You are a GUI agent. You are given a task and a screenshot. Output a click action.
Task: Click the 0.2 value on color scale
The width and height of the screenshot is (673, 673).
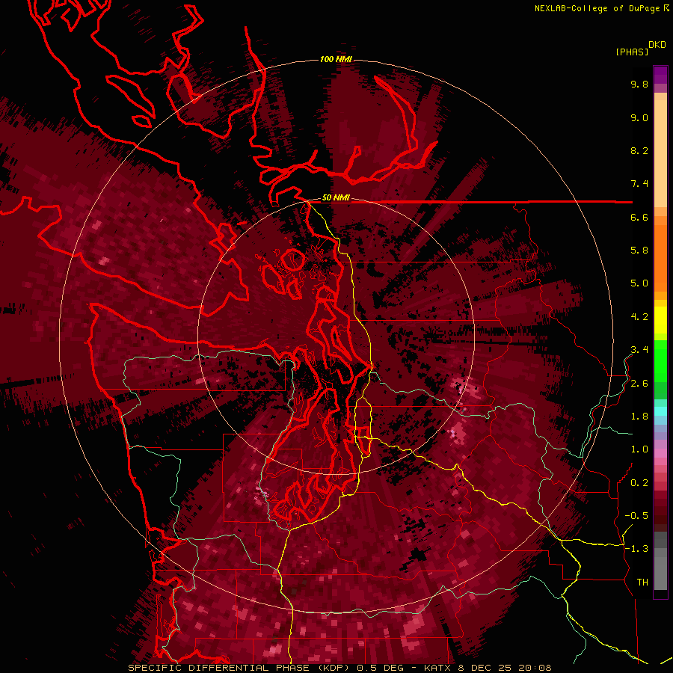click(639, 483)
